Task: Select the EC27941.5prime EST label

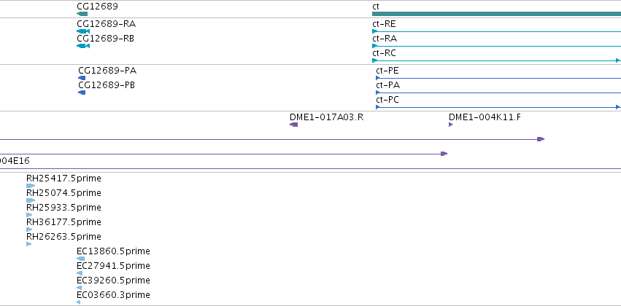Action: pos(113,266)
